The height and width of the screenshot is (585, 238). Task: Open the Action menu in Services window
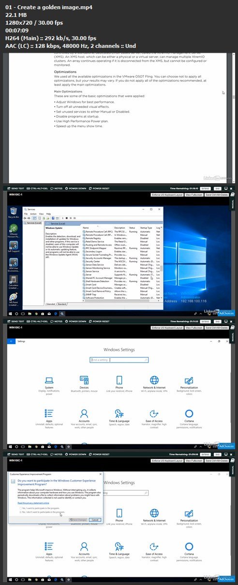[33, 213]
